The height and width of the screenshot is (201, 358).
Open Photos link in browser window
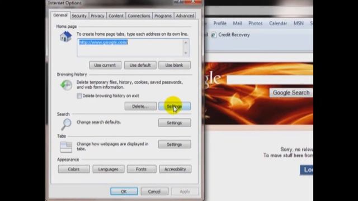[x=255, y=23]
